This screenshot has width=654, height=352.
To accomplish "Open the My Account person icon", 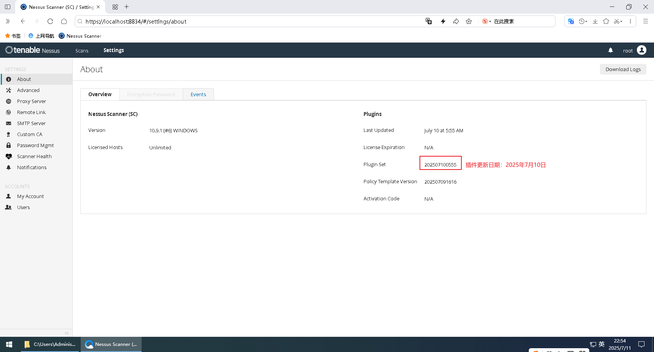I will (8, 196).
